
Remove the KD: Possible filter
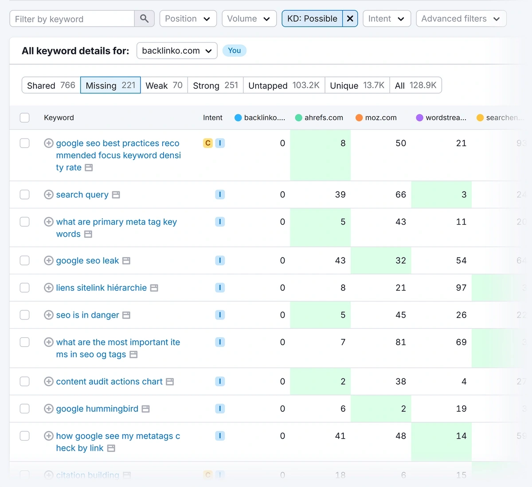point(350,19)
